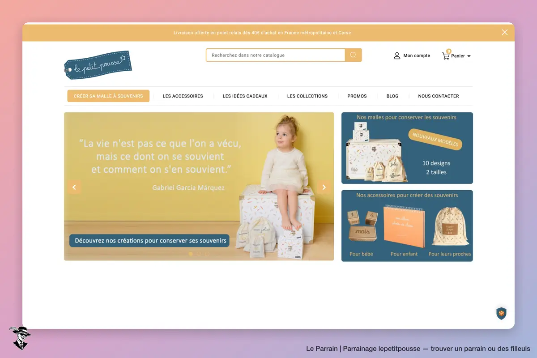
Task: Click the Pour leurs proches label
Action: click(x=450, y=254)
